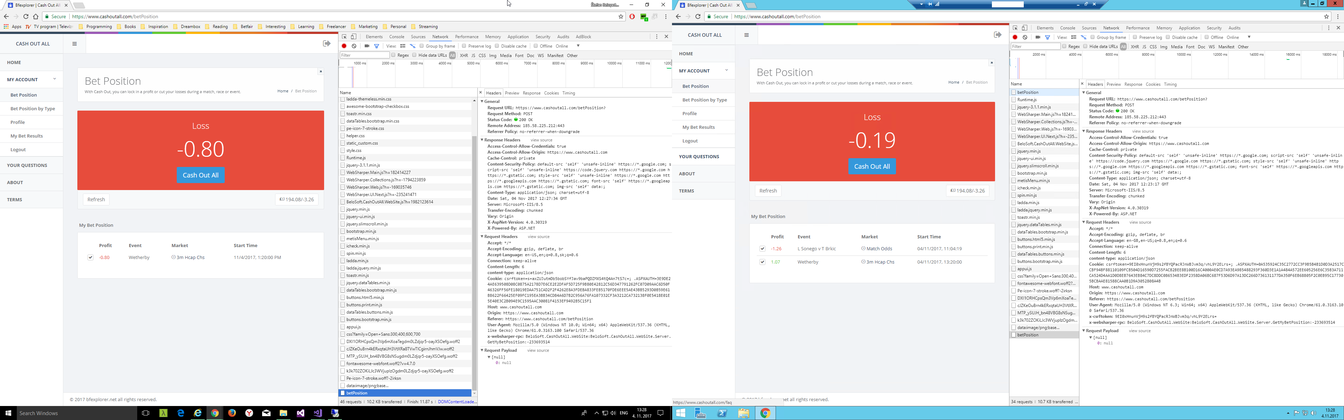Image resolution: width=1344 pixels, height=420 pixels.
Task: Uncheck the Wetherby -0.80 bet row checkbox
Action: [x=90, y=257]
